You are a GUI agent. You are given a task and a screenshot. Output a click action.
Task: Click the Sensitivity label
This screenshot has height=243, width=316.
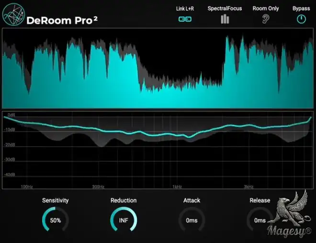pyautogui.click(x=56, y=200)
